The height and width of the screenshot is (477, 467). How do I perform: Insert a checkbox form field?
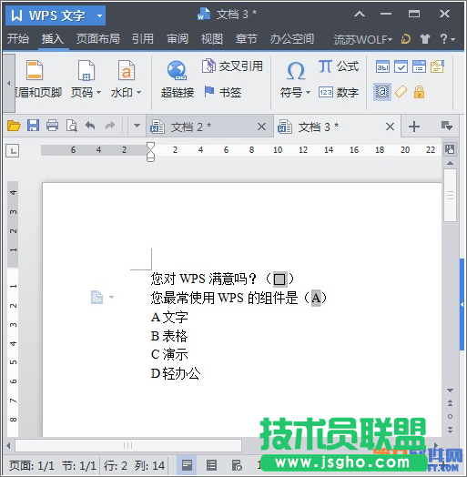tap(401, 66)
